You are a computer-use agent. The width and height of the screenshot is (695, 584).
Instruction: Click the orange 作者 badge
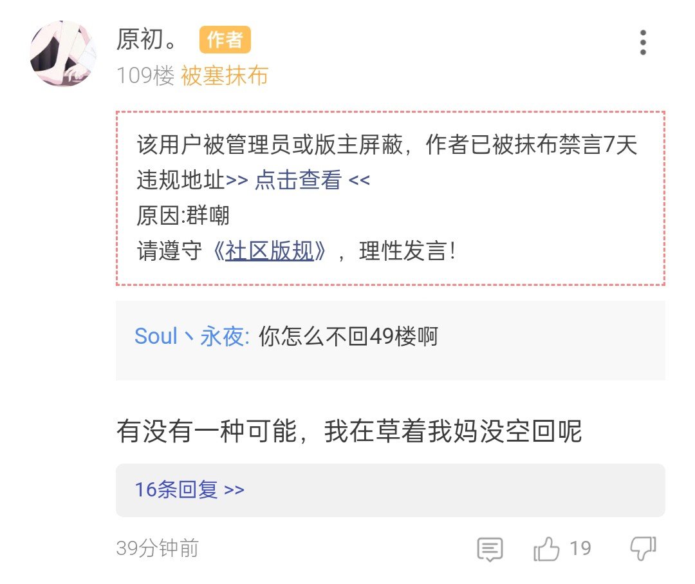tap(225, 40)
